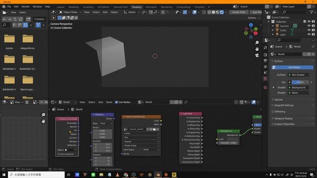Open the Windows Start menu
Screen dimensions: 317x178
tap(3, 175)
